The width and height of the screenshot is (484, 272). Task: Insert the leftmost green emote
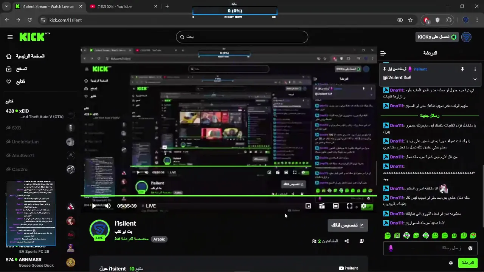(x=388, y=236)
